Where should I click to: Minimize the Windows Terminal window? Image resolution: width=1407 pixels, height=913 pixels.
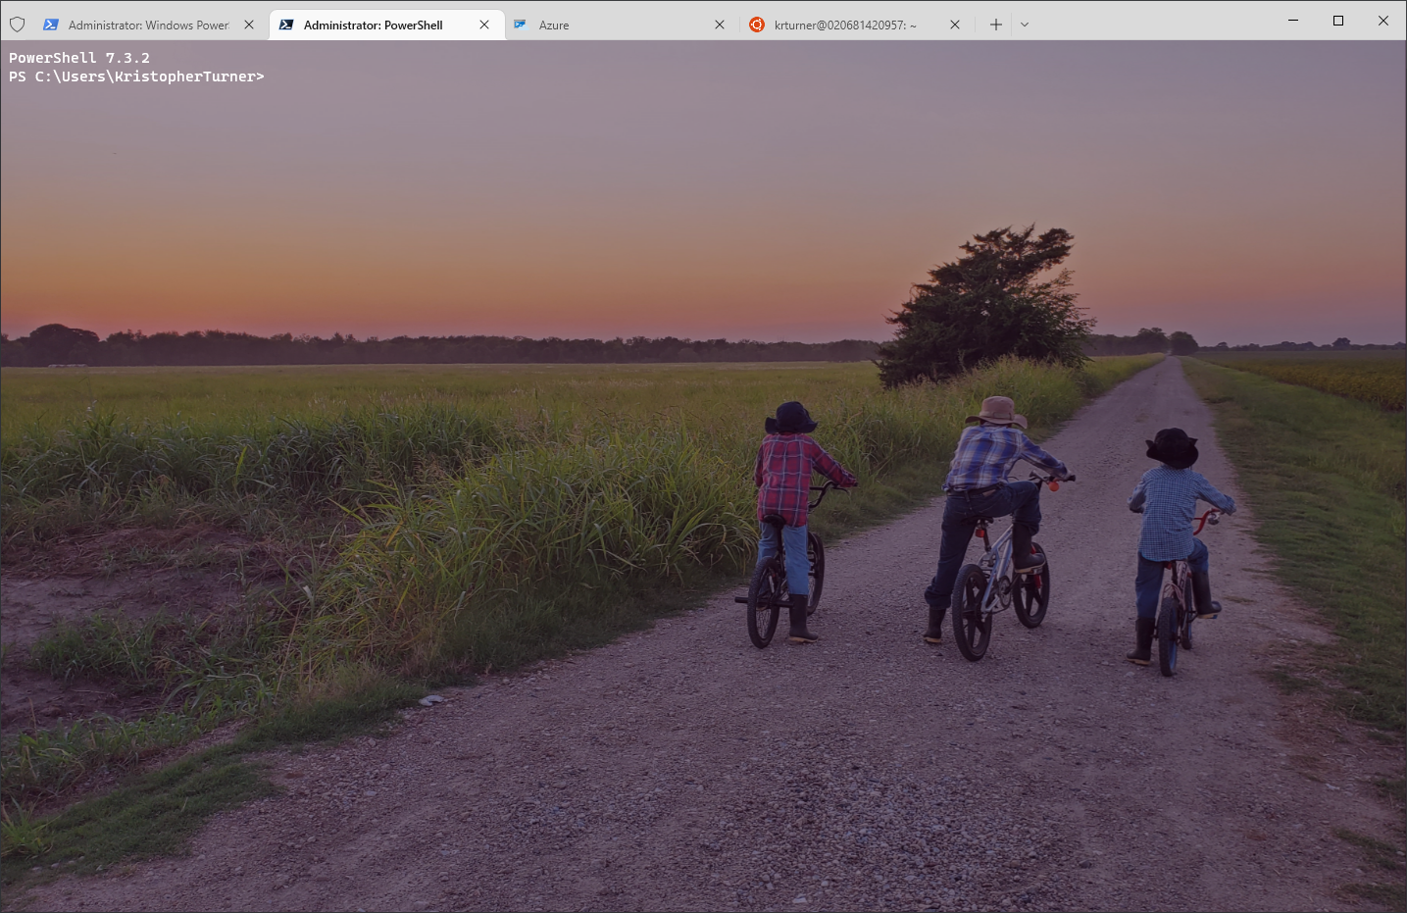1293,21
